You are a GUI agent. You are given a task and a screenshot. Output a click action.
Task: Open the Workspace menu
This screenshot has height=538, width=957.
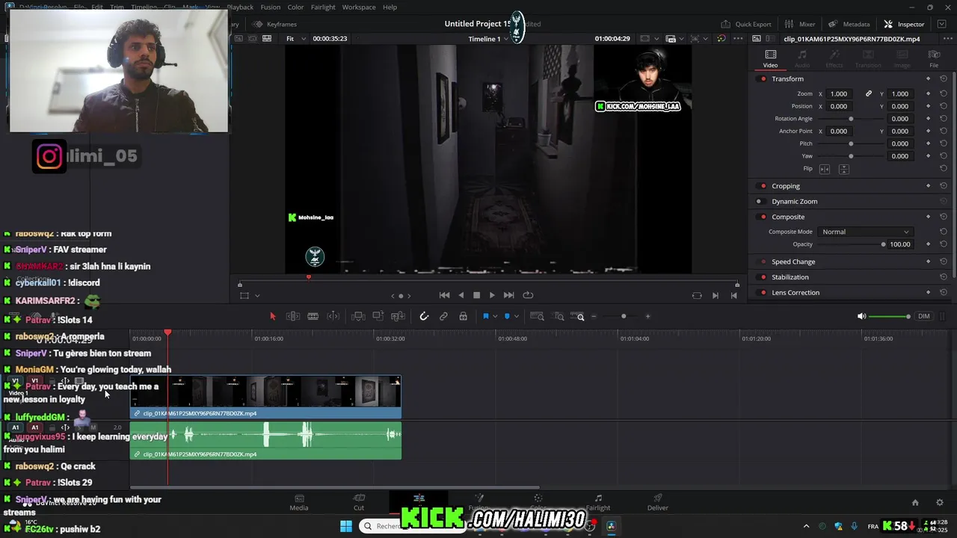(x=359, y=7)
